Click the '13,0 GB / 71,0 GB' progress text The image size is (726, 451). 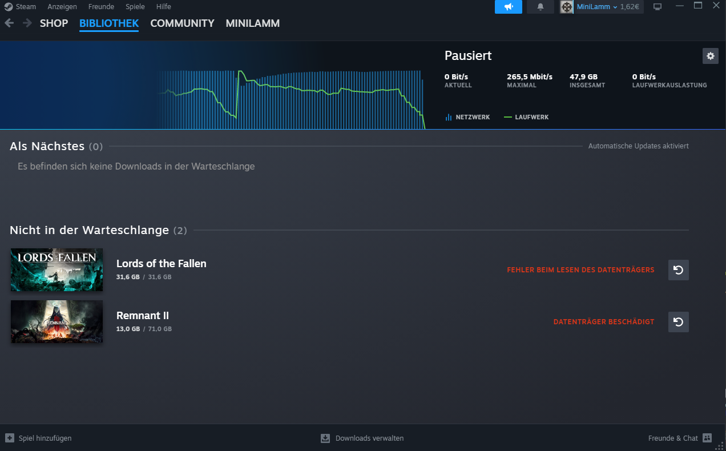tap(144, 329)
